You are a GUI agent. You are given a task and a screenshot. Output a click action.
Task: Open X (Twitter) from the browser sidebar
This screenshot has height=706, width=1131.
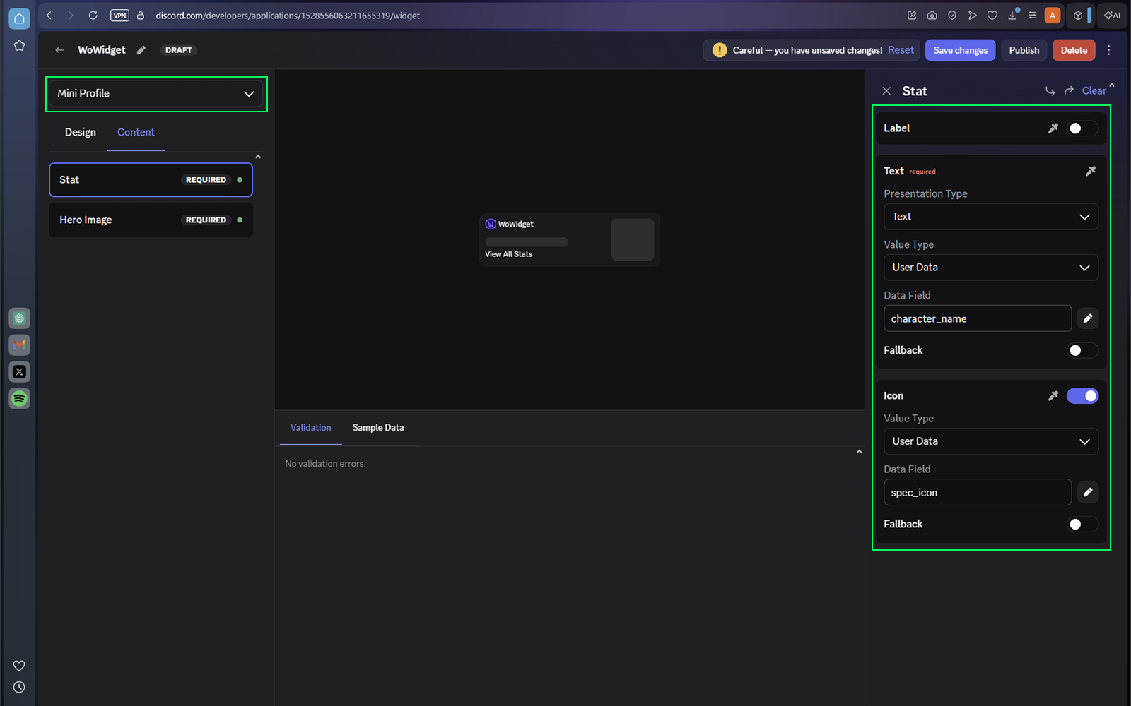19,372
